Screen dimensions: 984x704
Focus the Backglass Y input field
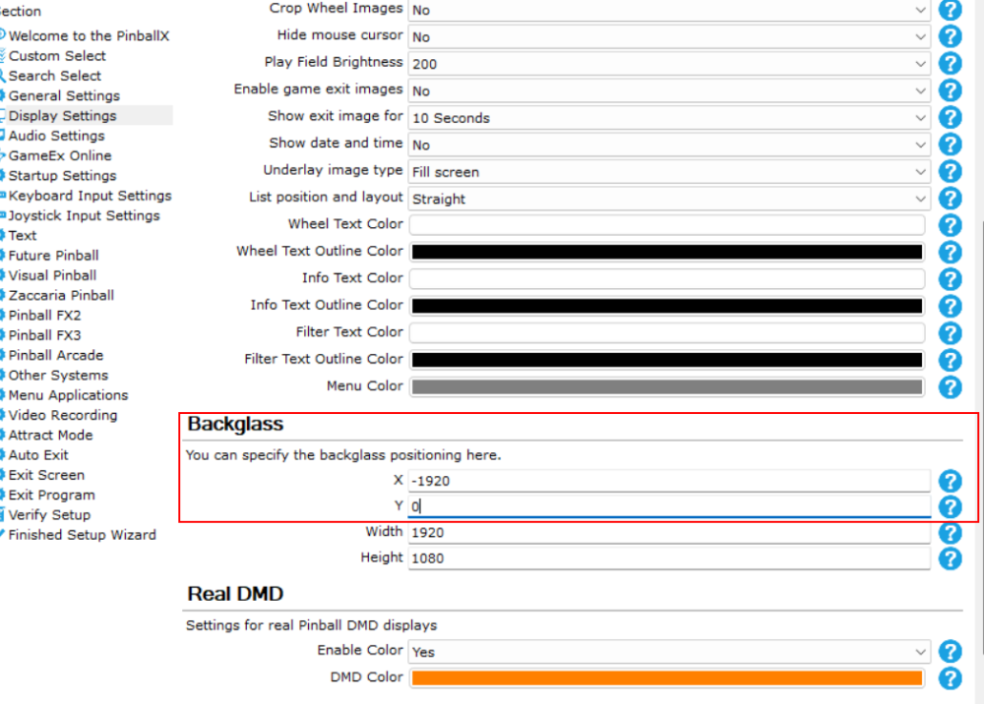[669, 506]
